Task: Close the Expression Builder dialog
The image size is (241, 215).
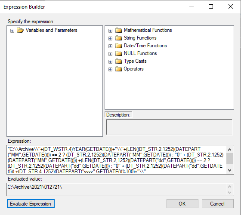Action: 231,6
